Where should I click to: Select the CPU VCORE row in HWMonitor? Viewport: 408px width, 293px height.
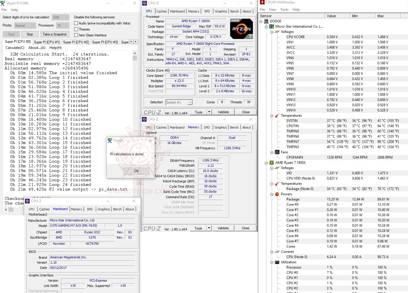coord(333,37)
